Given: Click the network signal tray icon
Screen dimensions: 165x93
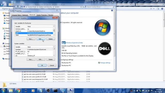Looking at the screenshot, I should (x=146, y=91).
